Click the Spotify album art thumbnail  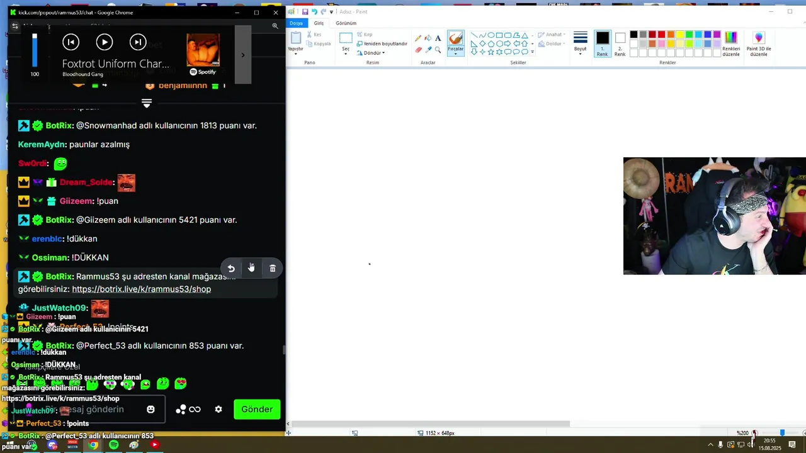203,50
